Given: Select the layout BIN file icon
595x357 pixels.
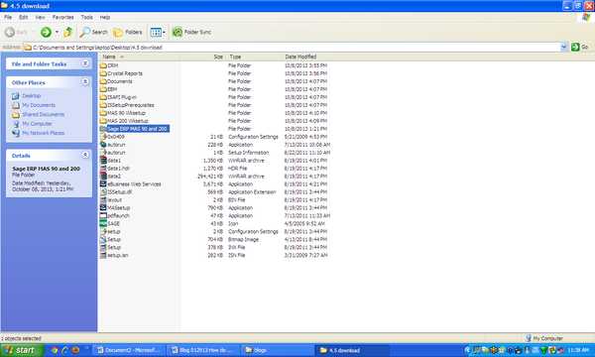Looking at the screenshot, I should [103, 200].
